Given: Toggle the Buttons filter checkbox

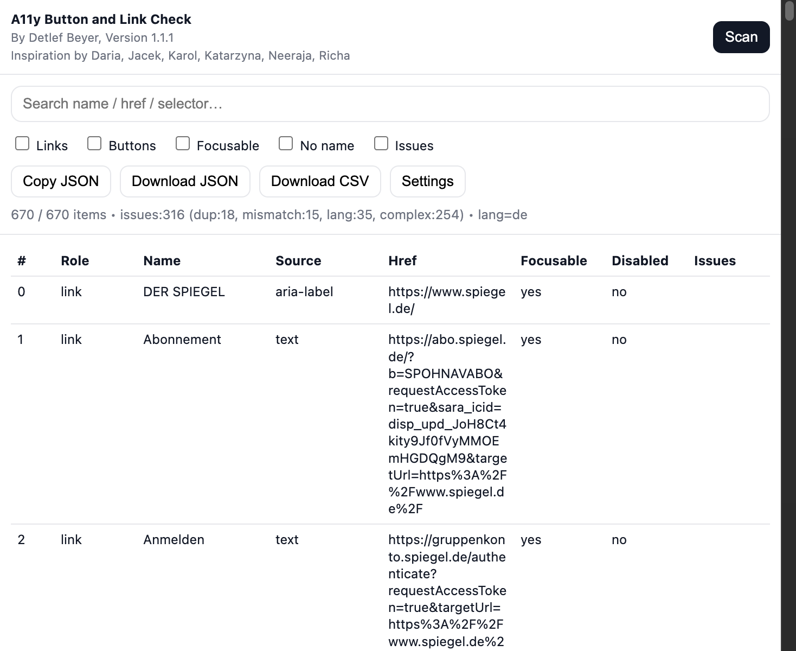Looking at the screenshot, I should click(94, 144).
